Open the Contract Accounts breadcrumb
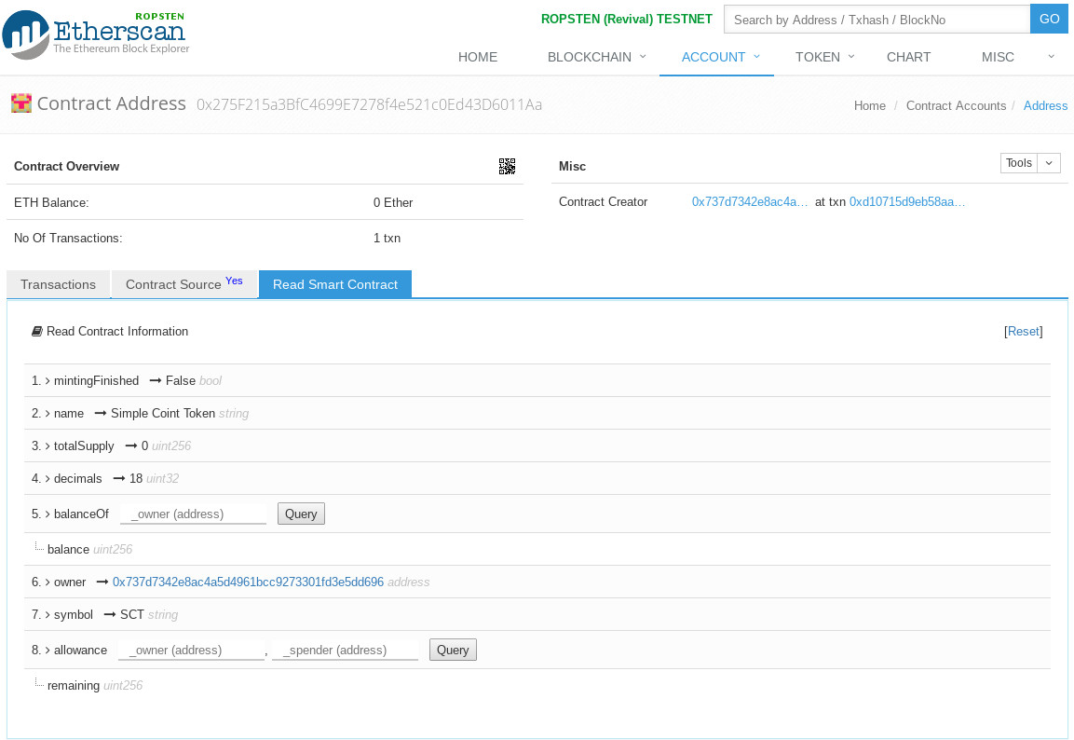Image resolution: width=1074 pixels, height=740 pixels. pyautogui.click(x=956, y=106)
